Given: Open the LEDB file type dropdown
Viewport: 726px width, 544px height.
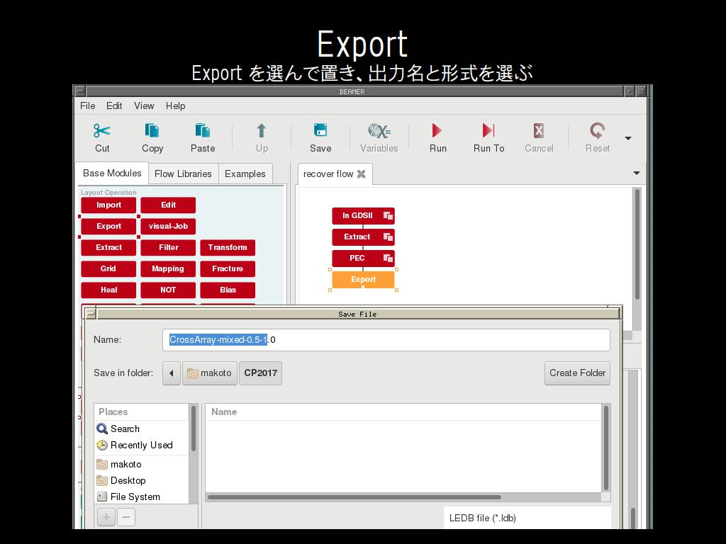Looking at the screenshot, I should pyautogui.click(x=527, y=518).
